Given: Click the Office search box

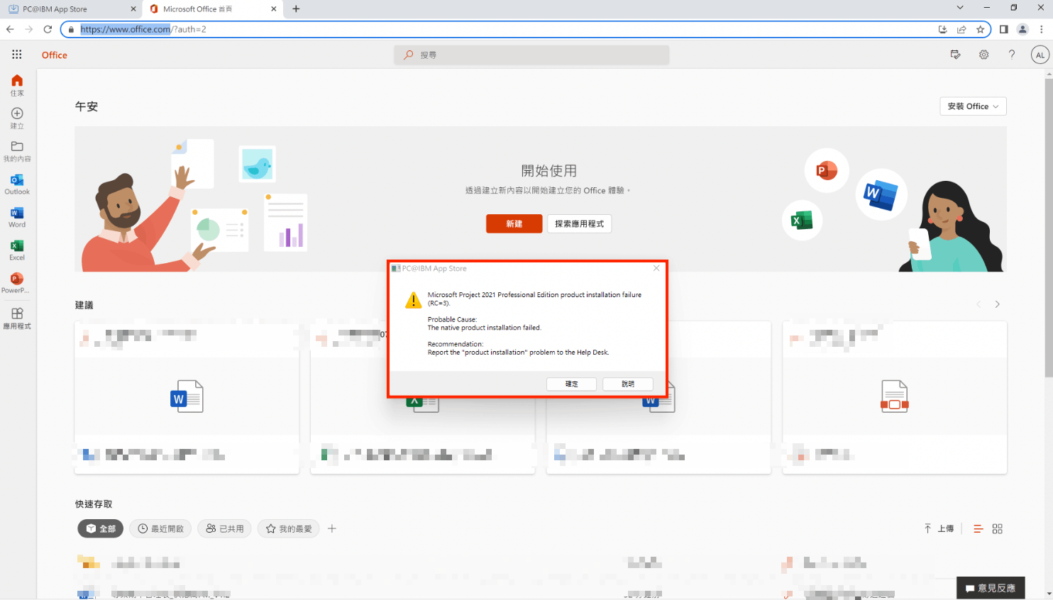Looking at the screenshot, I should [x=531, y=55].
